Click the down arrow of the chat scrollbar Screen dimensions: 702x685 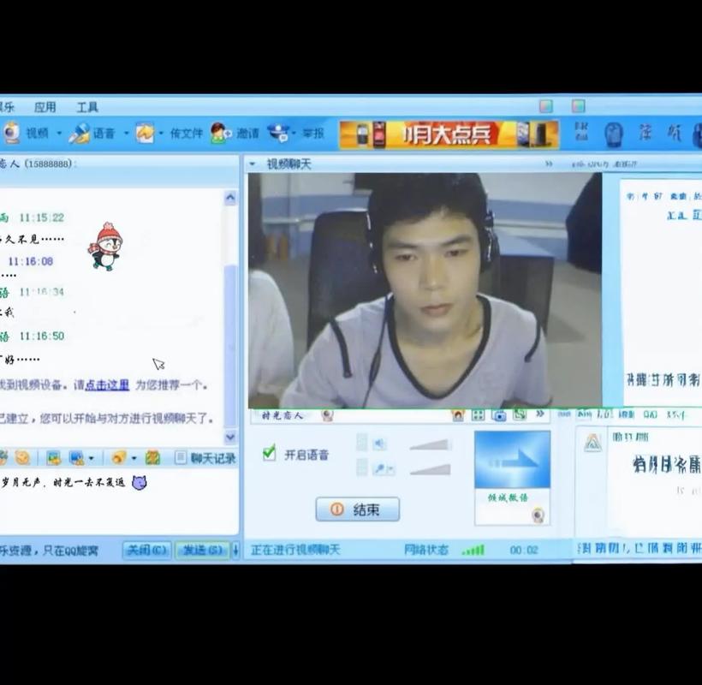tap(230, 437)
